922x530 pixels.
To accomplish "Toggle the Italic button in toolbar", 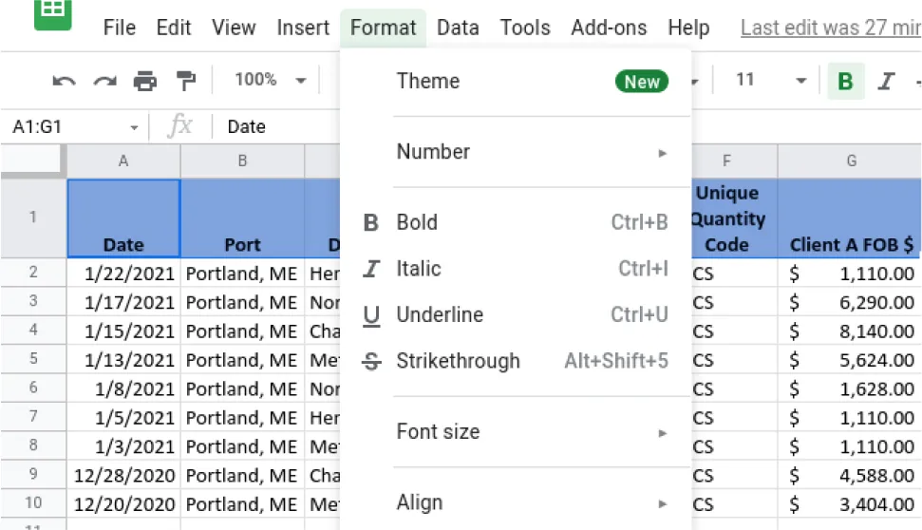I will coord(886,82).
